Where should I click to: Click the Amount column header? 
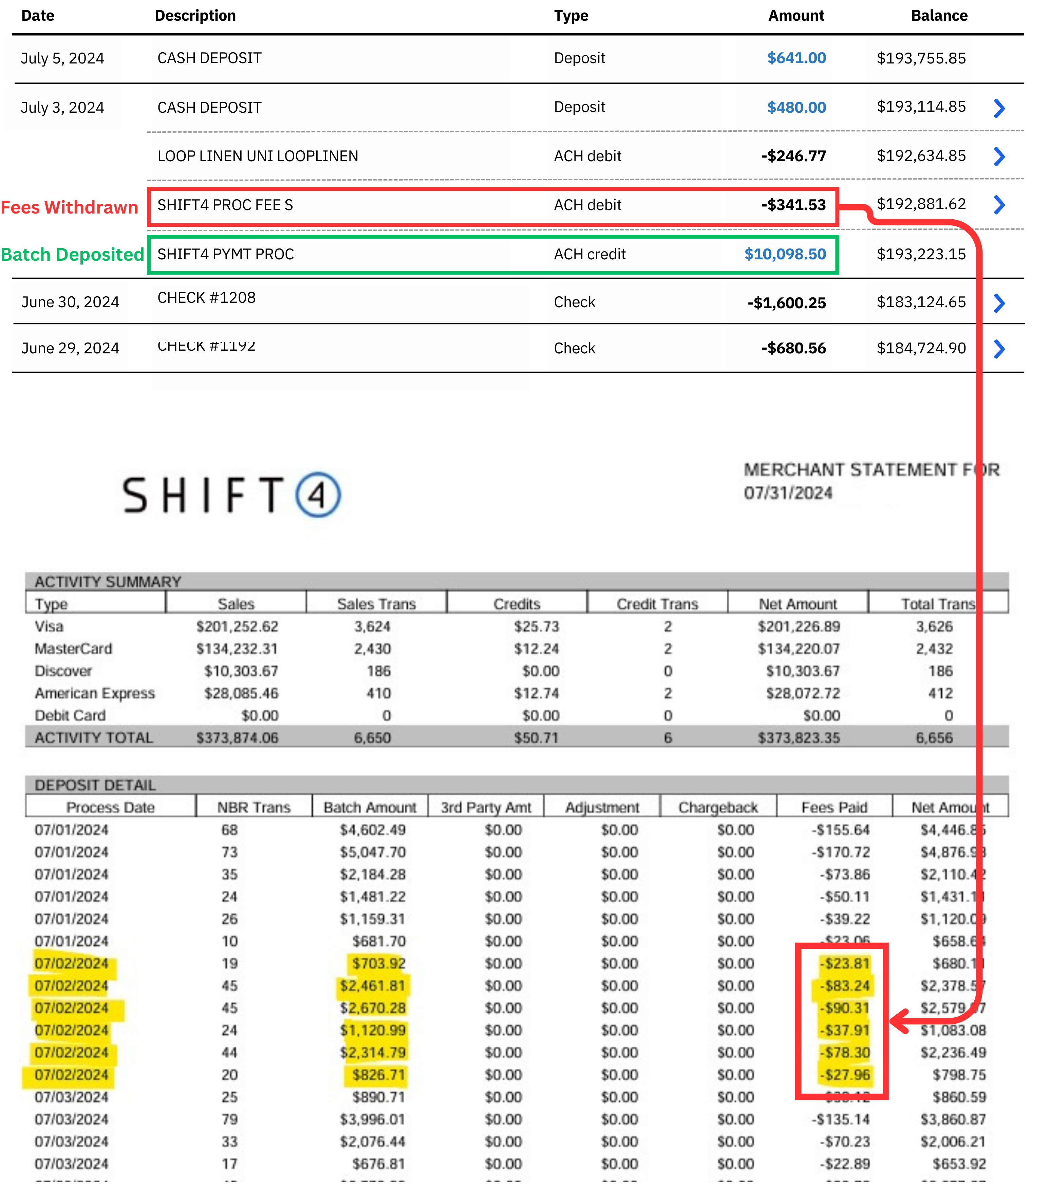pyautogui.click(x=796, y=16)
